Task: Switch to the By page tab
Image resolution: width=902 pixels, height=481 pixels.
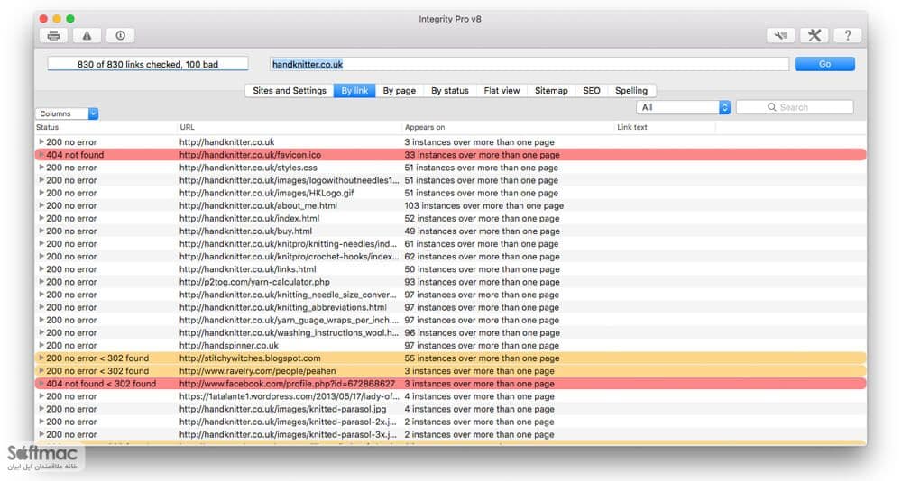Action: (x=400, y=91)
